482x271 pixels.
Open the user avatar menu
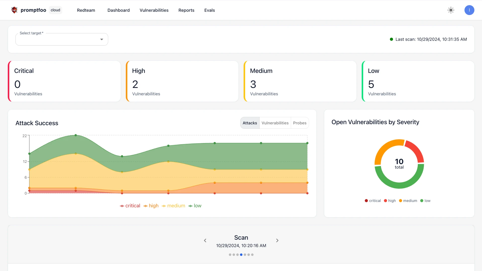click(469, 10)
